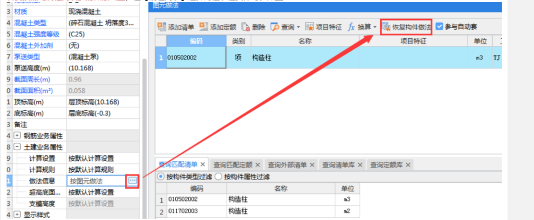Click 按默认计算规则 value
The image size is (534, 220).
(91, 170)
